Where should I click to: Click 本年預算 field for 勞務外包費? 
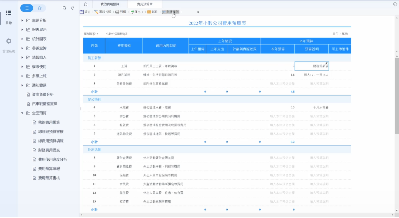pos(278,84)
